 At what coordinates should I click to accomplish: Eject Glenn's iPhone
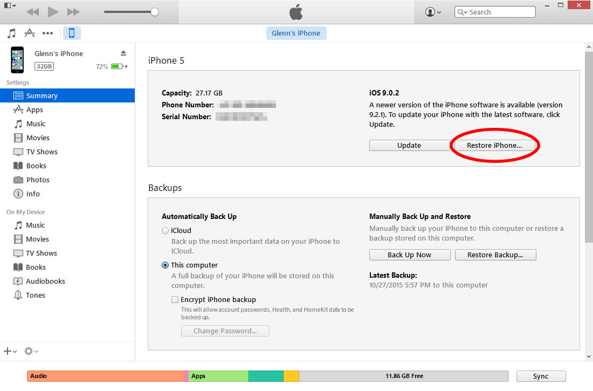pyautogui.click(x=123, y=53)
